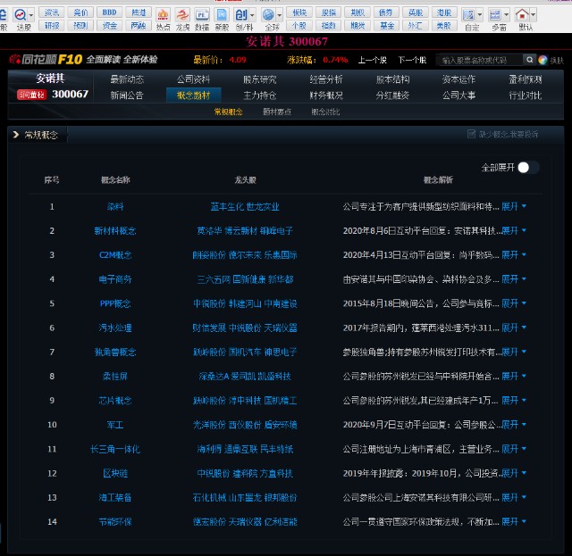Click the 全球 globe icon

[x=268, y=15]
